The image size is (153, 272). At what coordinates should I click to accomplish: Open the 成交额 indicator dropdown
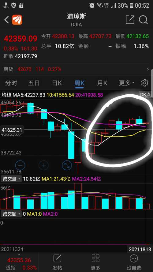click(11, 214)
